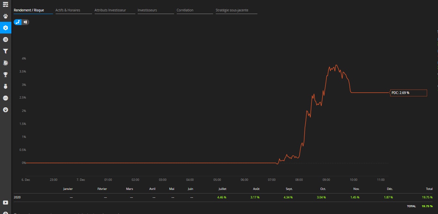The height and width of the screenshot is (214, 438).
Task: Switch to Stratégie sous-jacente tab
Action: [x=232, y=10]
